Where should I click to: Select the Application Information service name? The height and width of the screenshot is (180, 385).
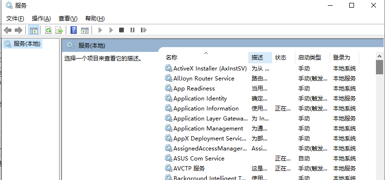[206, 109]
